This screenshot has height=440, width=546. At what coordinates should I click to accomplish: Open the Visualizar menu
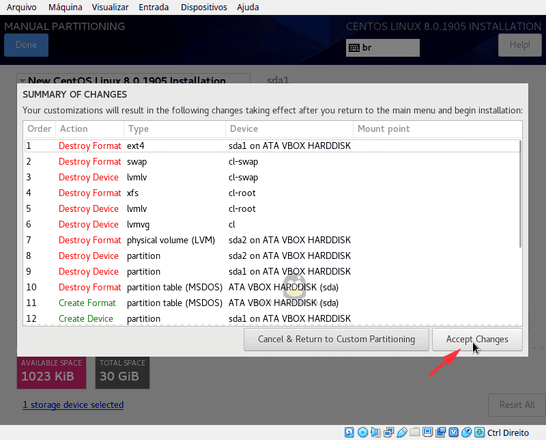tap(110, 7)
